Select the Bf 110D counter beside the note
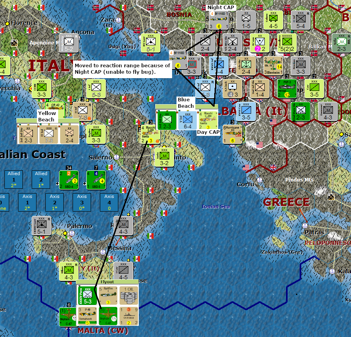 click(x=178, y=59)
